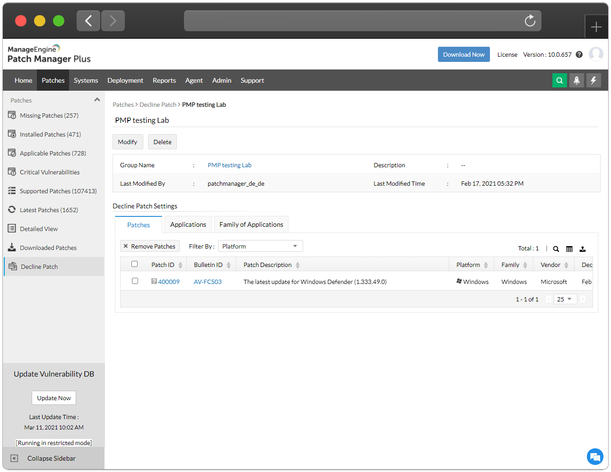The width and height of the screenshot is (611, 472).
Task: Click the lightning bolt quick actions icon
Action: tap(594, 80)
